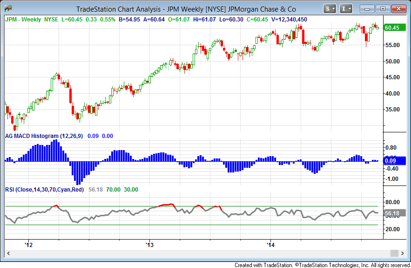Click the A=60.64 ask value
Image resolution: width=411 pixels, height=268 pixels.
(x=154, y=20)
